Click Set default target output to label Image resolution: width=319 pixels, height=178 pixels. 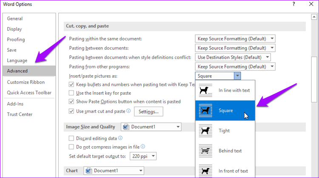(97, 156)
